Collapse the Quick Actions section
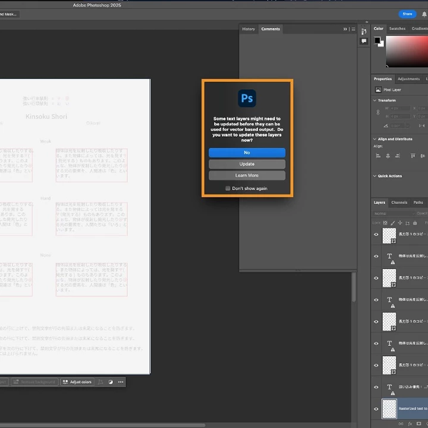Image resolution: width=428 pixels, height=428 pixels. (x=374, y=176)
